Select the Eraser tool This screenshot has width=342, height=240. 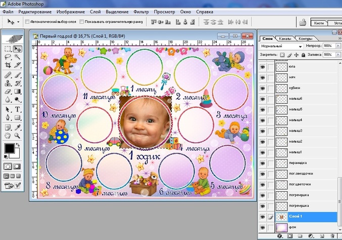pyautogui.click(x=8, y=92)
